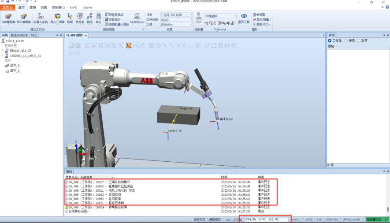Select the 工作站 radio button
390x223 pixels.
[330, 41]
